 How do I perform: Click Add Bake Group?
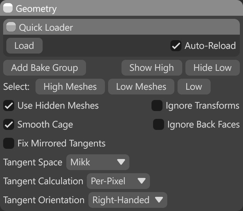click(44, 68)
